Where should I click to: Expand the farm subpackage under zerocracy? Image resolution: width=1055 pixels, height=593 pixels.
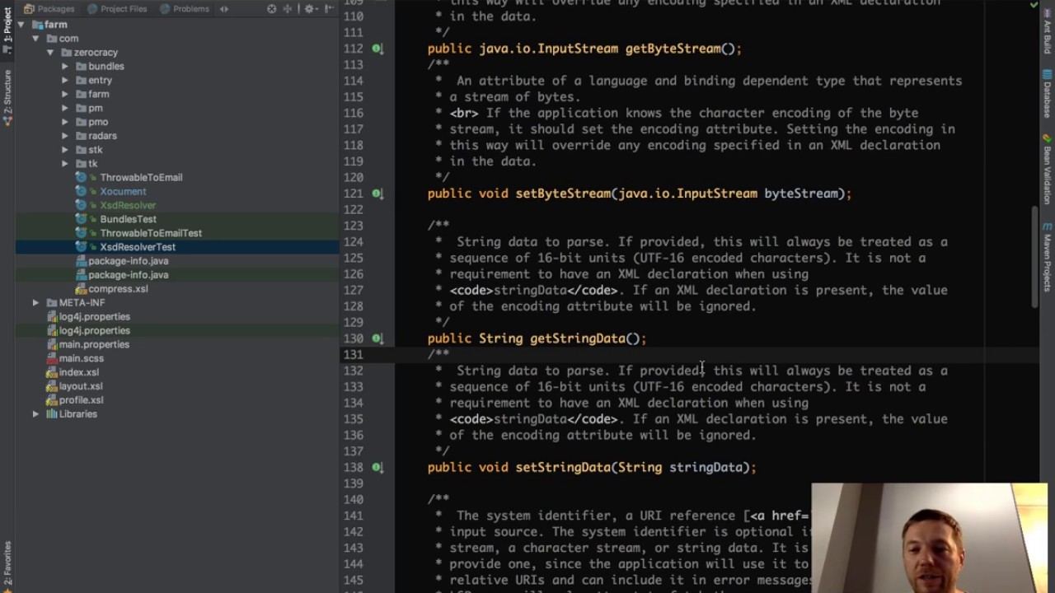pyautogui.click(x=65, y=95)
